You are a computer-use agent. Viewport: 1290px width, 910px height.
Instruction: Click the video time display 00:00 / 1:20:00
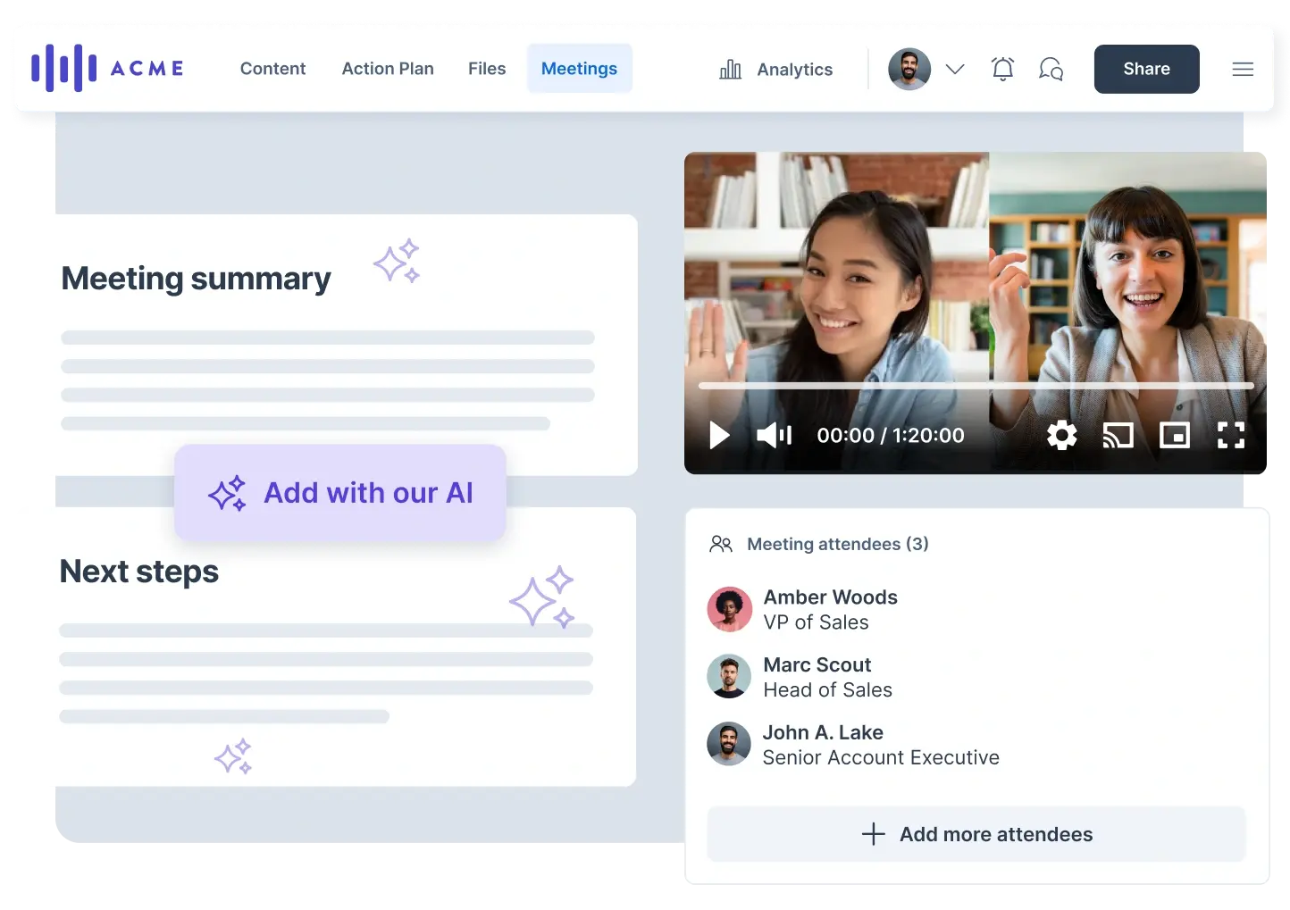pos(891,435)
